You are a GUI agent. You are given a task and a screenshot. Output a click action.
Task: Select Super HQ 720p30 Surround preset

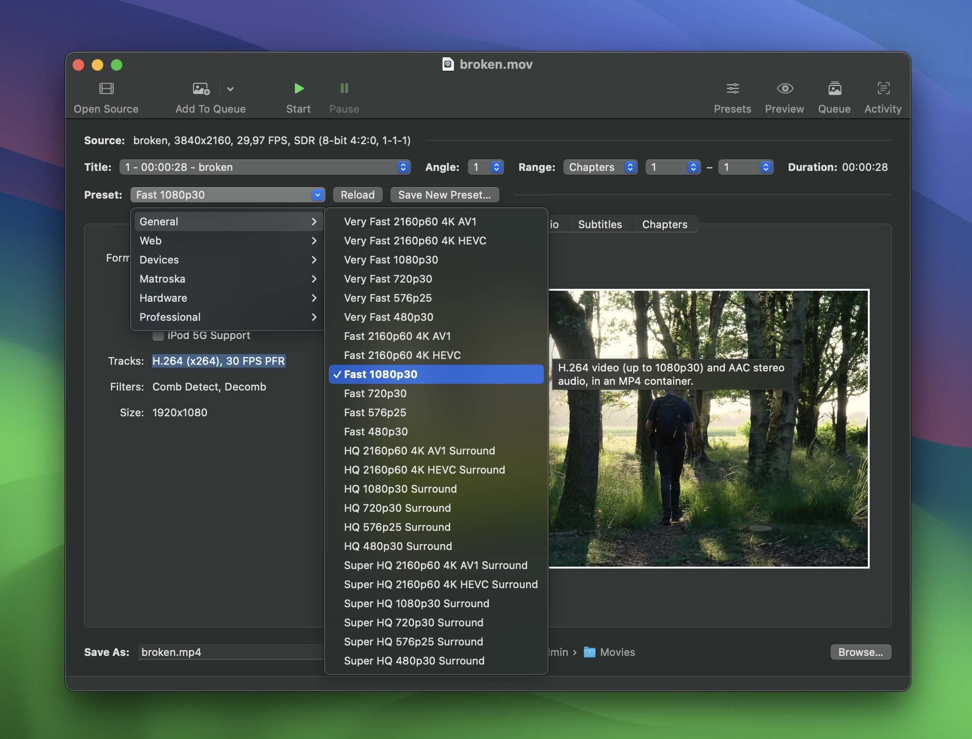pos(436,623)
